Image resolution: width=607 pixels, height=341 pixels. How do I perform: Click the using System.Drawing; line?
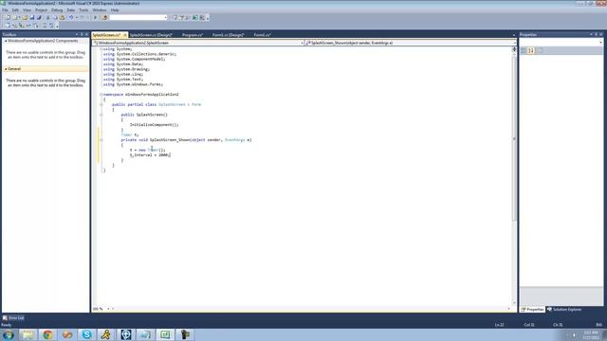(x=126, y=69)
